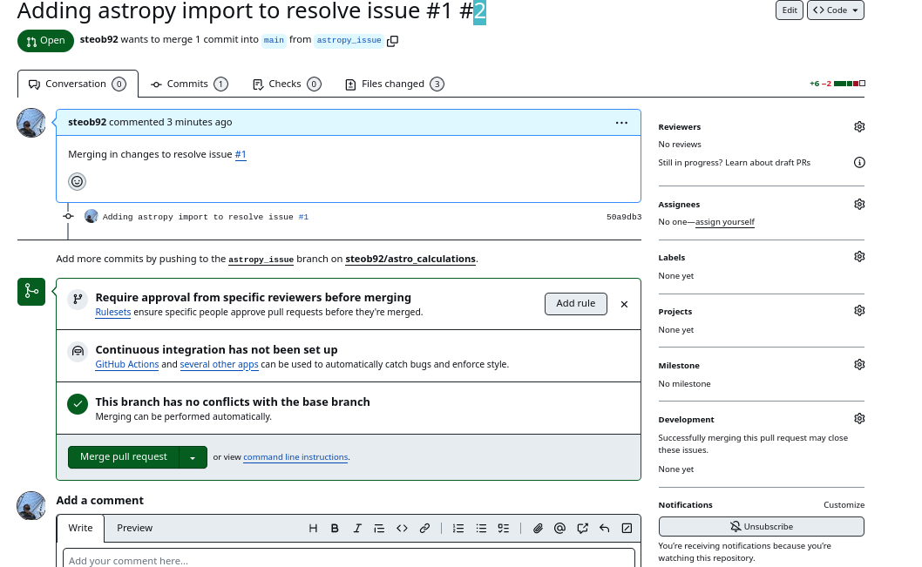The height and width of the screenshot is (567, 922).
Task: Attach a file using paperclip icon
Action: (538, 528)
